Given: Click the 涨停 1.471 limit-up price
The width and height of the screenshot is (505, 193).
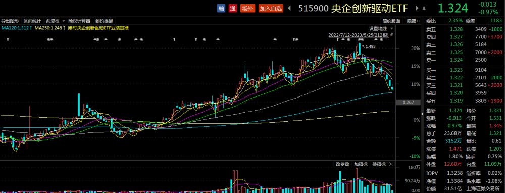Looking at the screenshot, I should (x=456, y=149).
